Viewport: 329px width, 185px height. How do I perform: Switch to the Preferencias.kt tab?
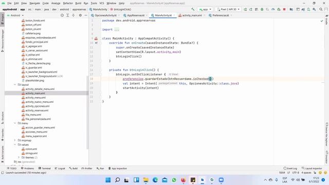click(x=220, y=15)
